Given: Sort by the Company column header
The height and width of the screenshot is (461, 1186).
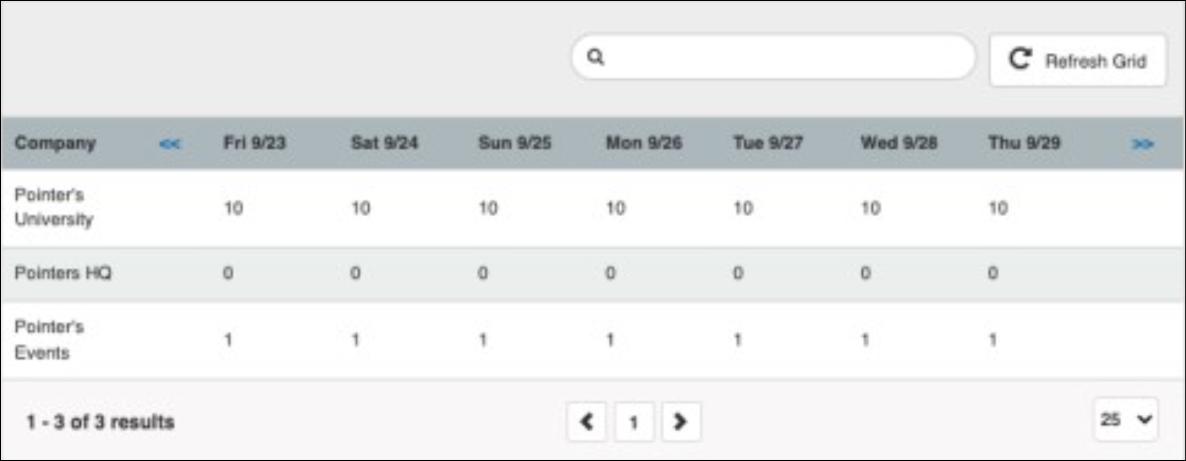Looking at the screenshot, I should click(x=55, y=143).
